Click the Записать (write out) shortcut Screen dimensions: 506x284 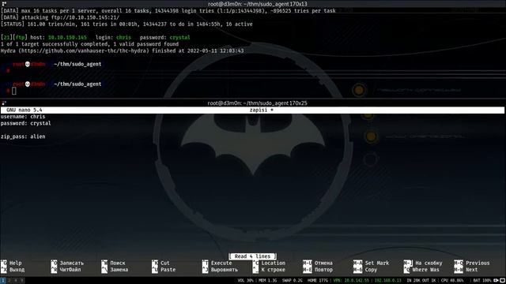67,263
